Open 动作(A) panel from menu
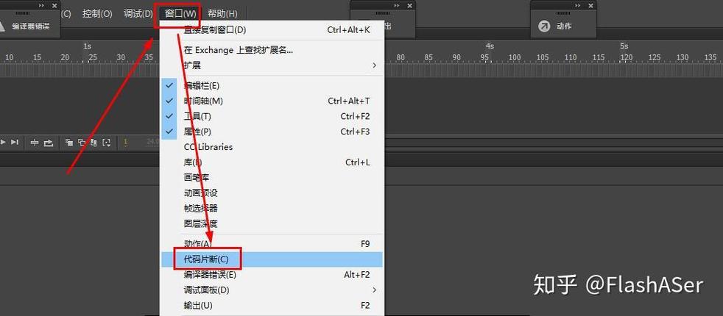The height and width of the screenshot is (316, 723). point(272,244)
